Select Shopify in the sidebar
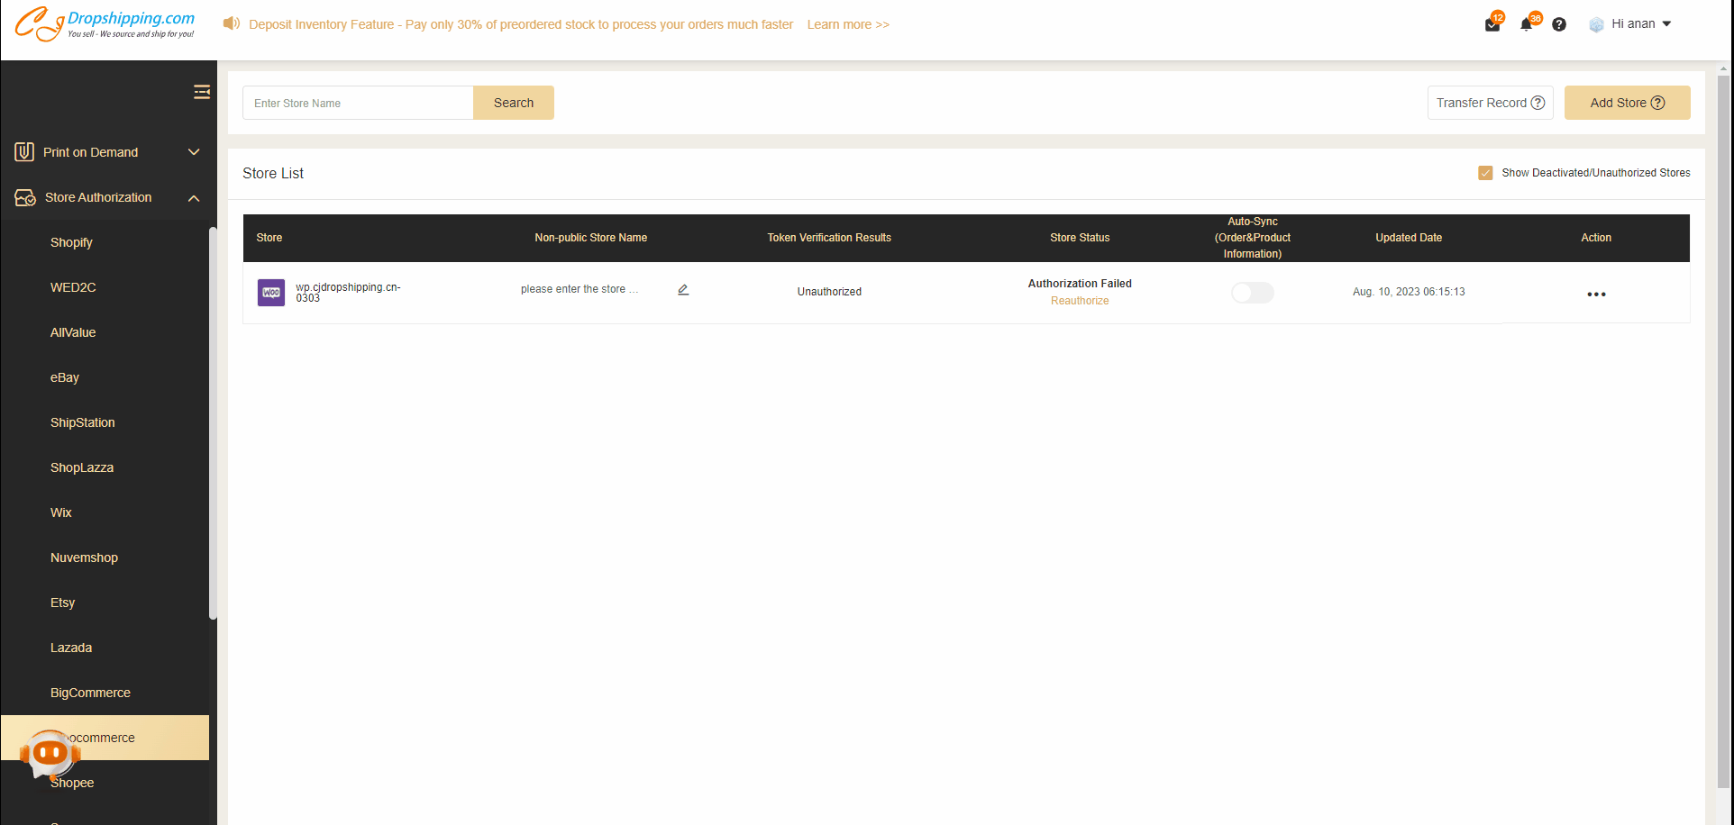Viewport: 1734px width, 825px height. tap(71, 242)
